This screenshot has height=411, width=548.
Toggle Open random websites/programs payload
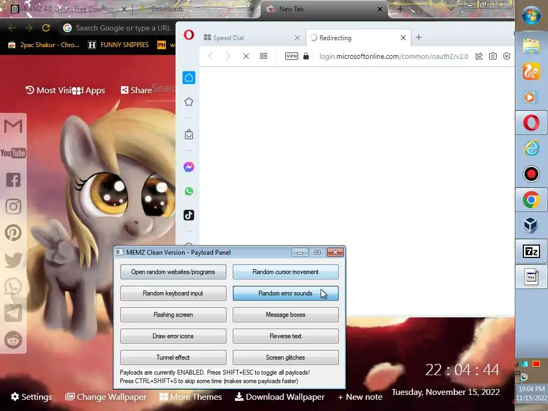click(173, 272)
